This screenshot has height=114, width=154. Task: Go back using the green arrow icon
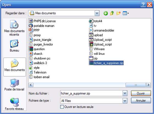pyautogui.click(x=106, y=13)
